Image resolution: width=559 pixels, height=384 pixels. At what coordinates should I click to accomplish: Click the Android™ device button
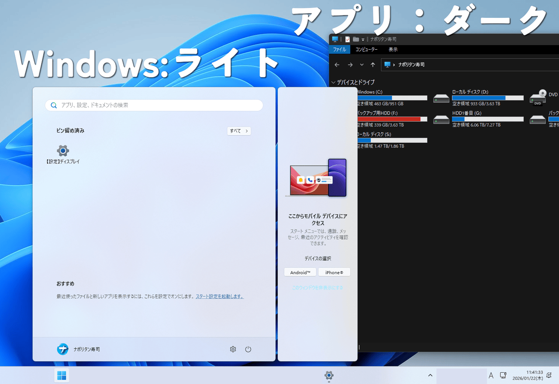[300, 272]
